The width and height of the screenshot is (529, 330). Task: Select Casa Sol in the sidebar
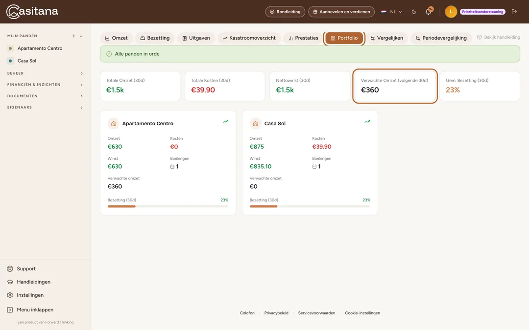click(26, 61)
